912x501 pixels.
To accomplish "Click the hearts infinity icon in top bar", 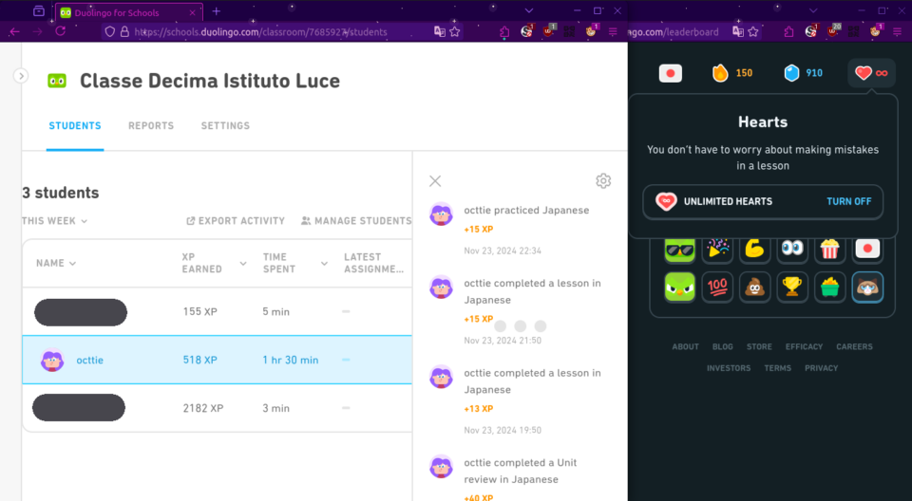I will click(x=871, y=73).
